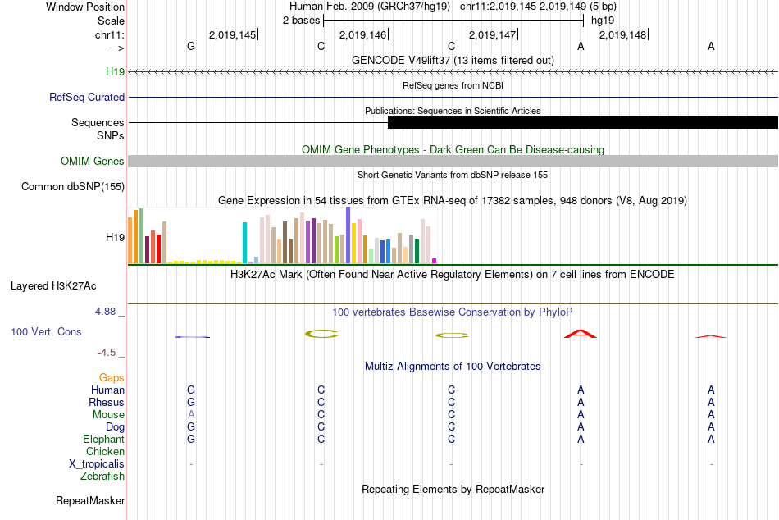Click the gray A base in the Mouse row
779x520 pixels.
[191, 415]
